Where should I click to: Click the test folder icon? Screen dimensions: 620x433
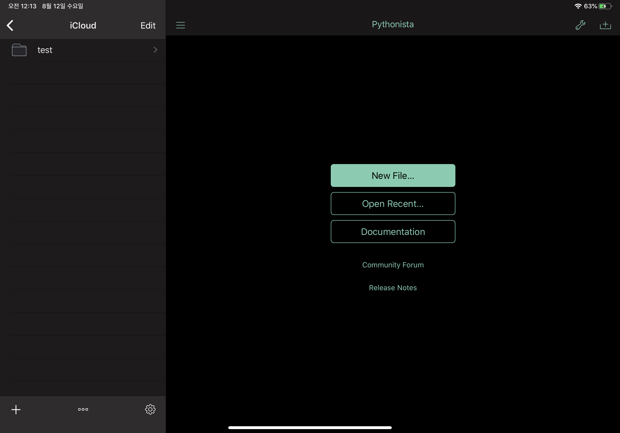coord(19,50)
